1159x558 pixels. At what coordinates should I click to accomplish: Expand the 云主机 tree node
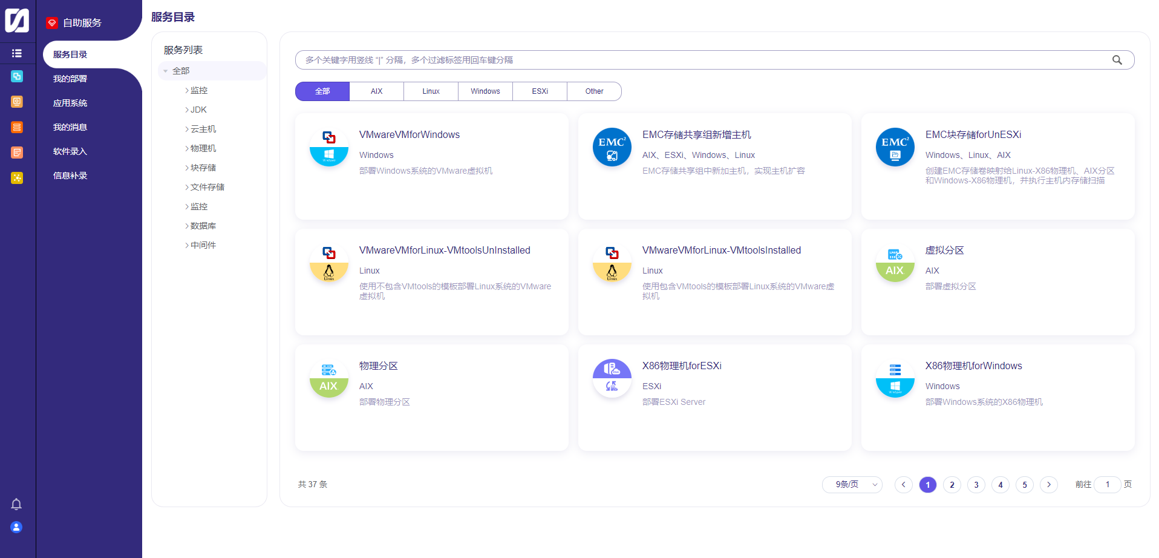[187, 129]
